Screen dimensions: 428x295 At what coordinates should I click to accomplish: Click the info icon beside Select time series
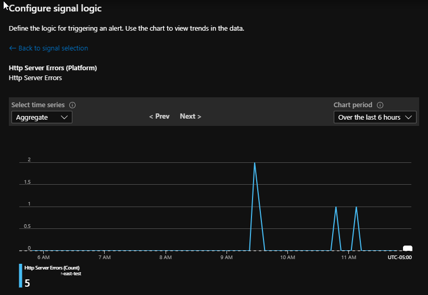tap(72, 105)
